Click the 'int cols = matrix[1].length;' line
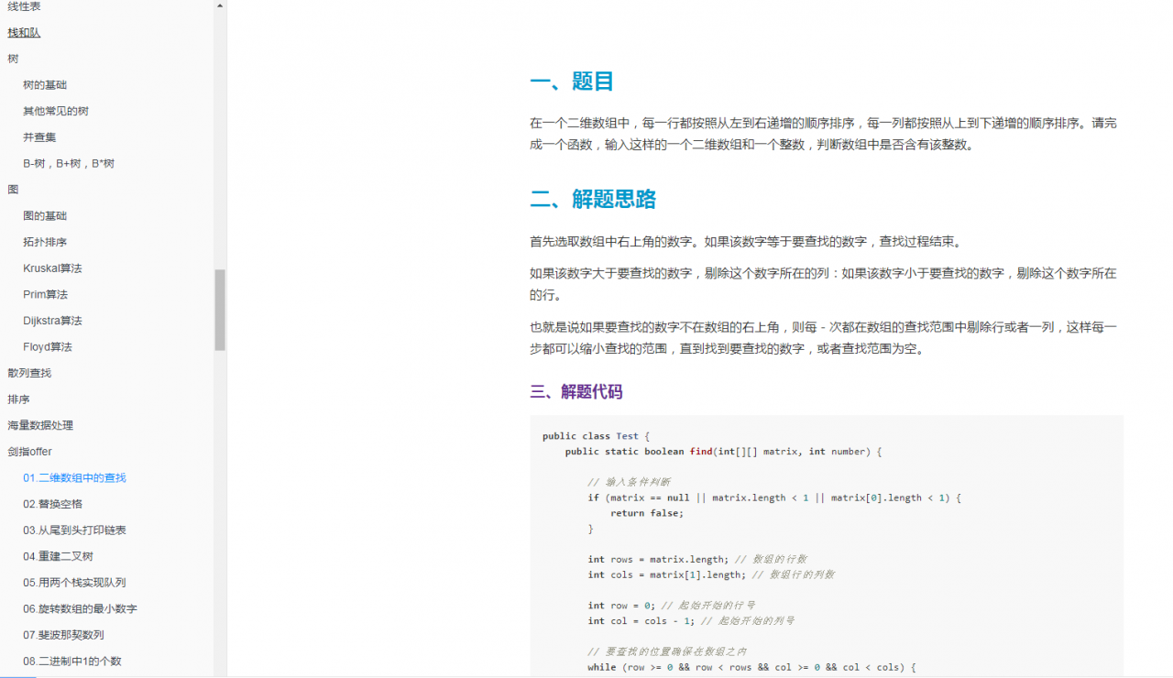Viewport: 1173px width, 678px height. point(711,574)
